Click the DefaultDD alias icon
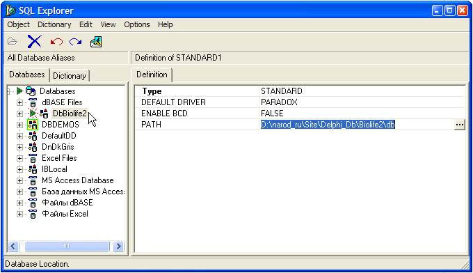 coord(33,136)
